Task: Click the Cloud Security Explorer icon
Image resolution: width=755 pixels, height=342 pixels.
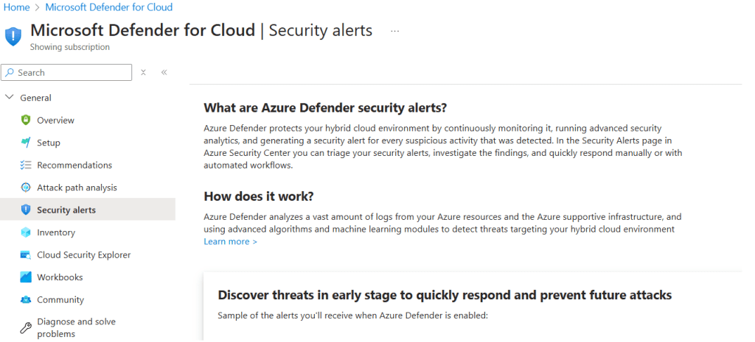Action: click(x=26, y=255)
